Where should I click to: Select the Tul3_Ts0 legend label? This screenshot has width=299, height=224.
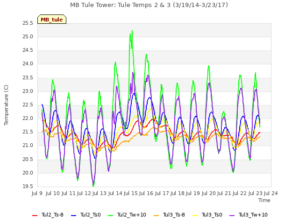[x=212, y=215]
